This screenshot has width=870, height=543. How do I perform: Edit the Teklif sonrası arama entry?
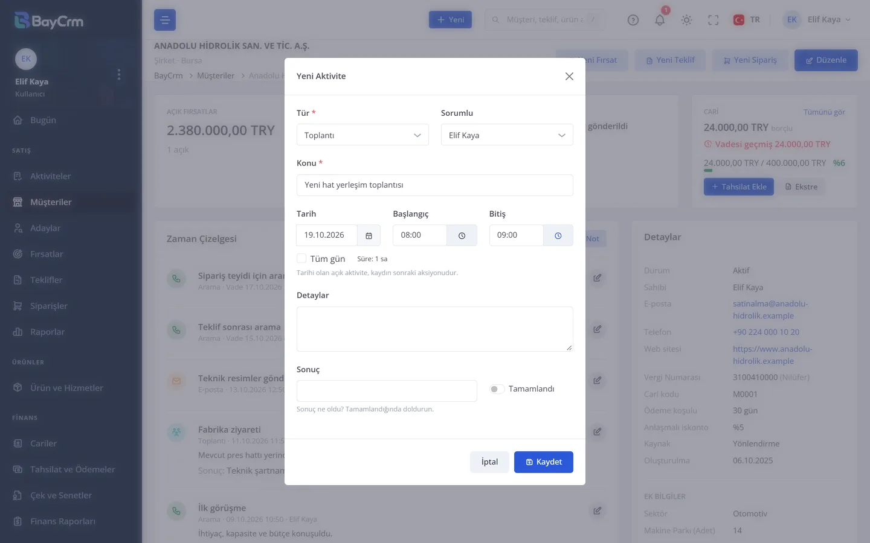coord(597,329)
